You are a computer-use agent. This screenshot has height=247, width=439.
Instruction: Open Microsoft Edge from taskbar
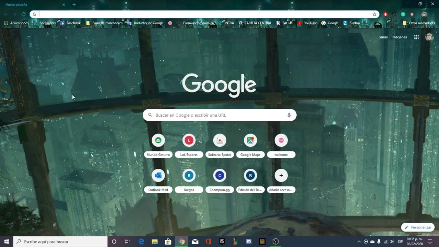[141, 242]
